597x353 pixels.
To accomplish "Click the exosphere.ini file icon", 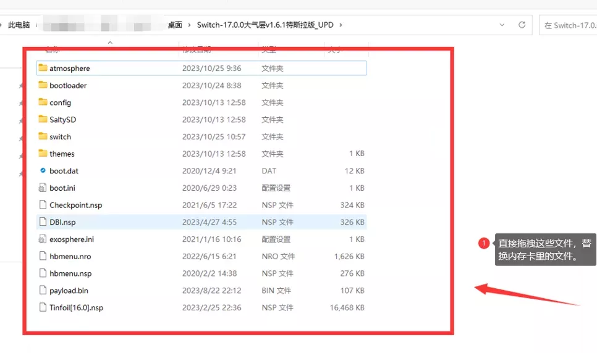I will (43, 239).
